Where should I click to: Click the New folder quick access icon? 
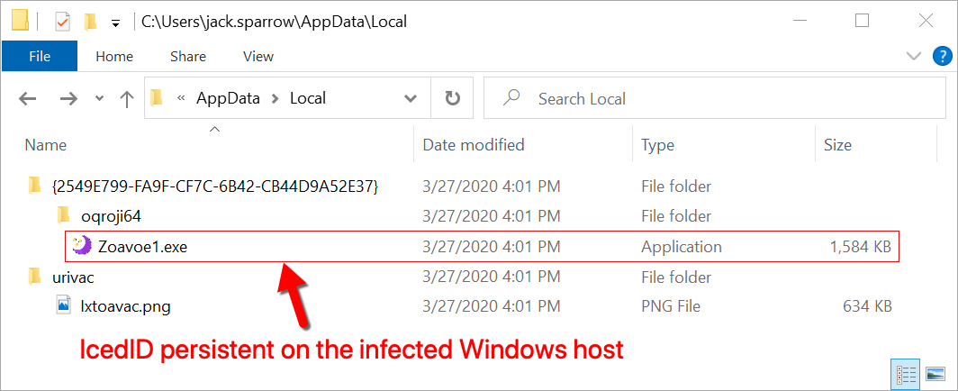(x=91, y=22)
